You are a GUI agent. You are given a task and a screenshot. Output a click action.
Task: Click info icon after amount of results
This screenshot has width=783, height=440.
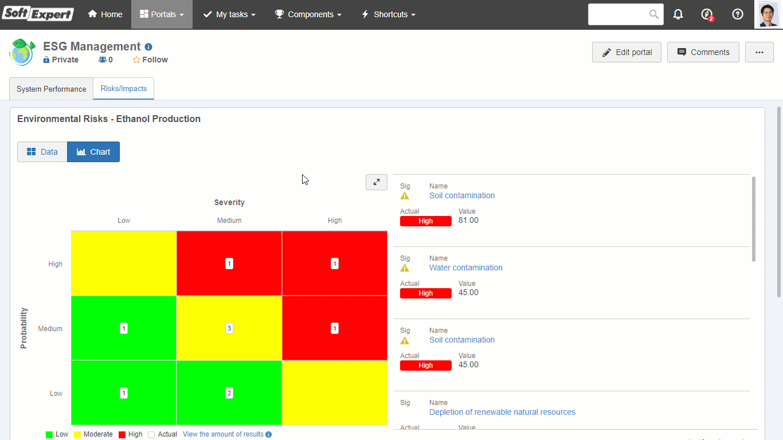[268, 435]
